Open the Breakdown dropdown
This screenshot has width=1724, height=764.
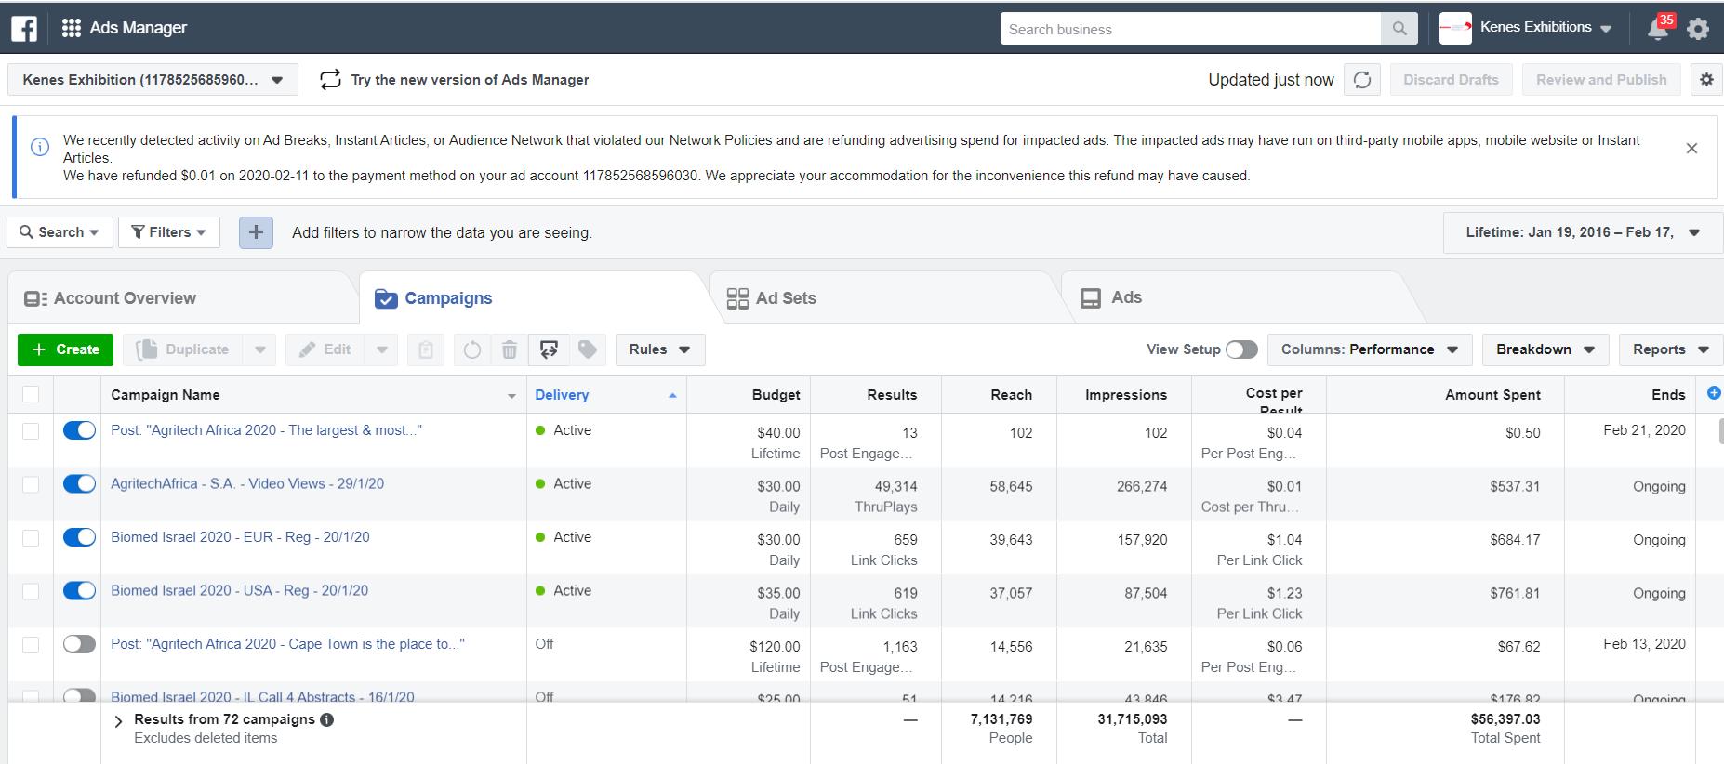[x=1545, y=349]
